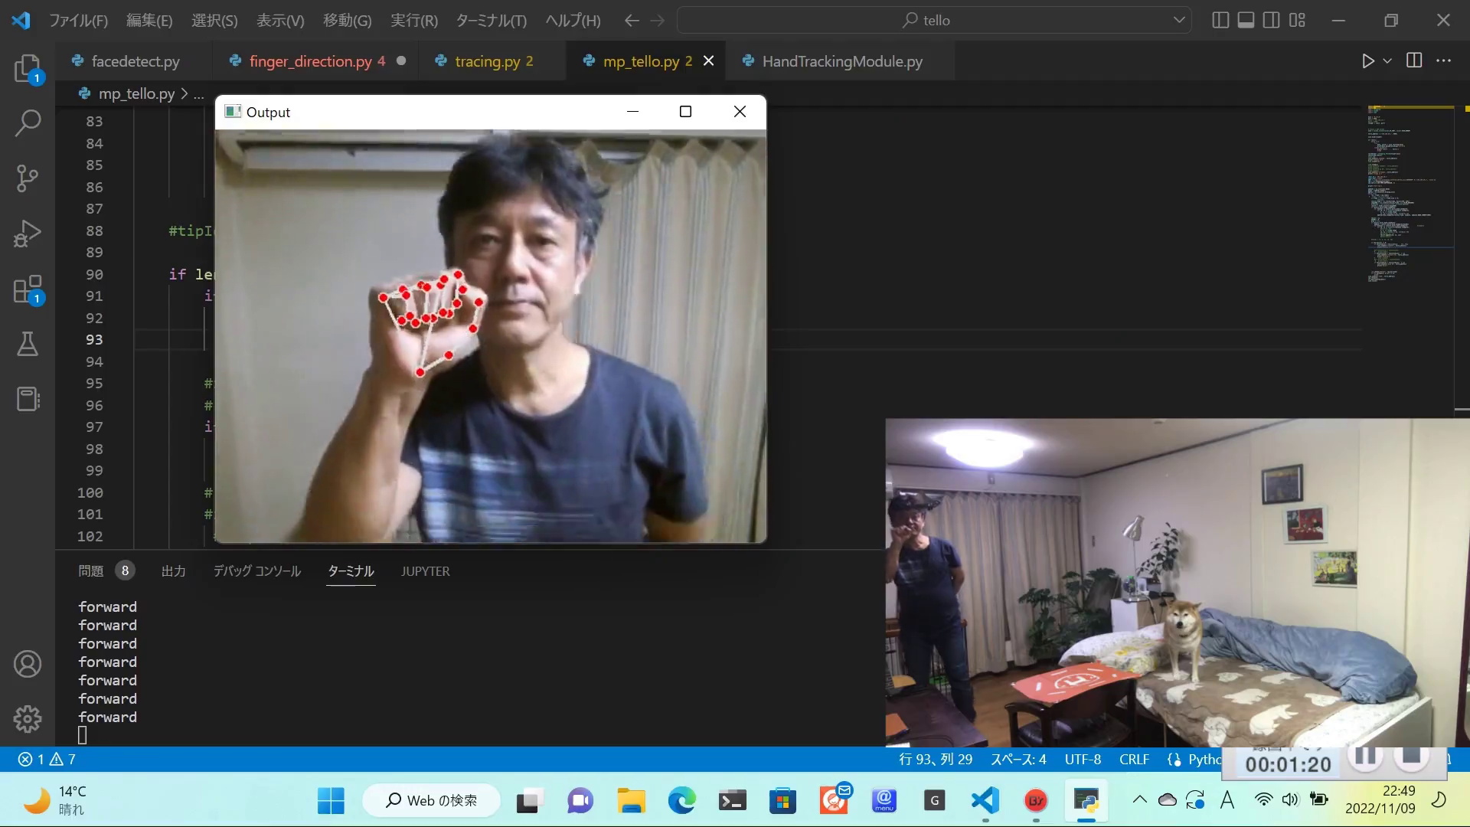Open the 実行(R) menu

tap(414, 21)
